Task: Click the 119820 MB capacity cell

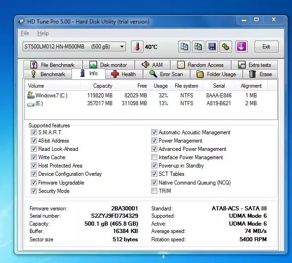Action: pos(100,96)
